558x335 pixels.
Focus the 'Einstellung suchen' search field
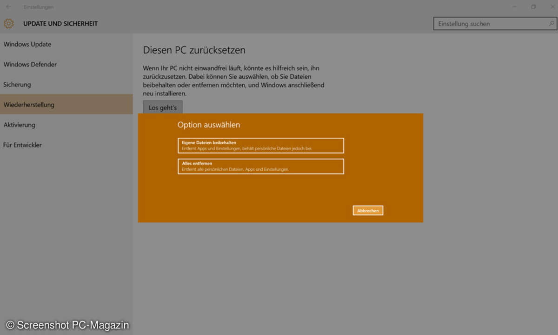[495, 24]
